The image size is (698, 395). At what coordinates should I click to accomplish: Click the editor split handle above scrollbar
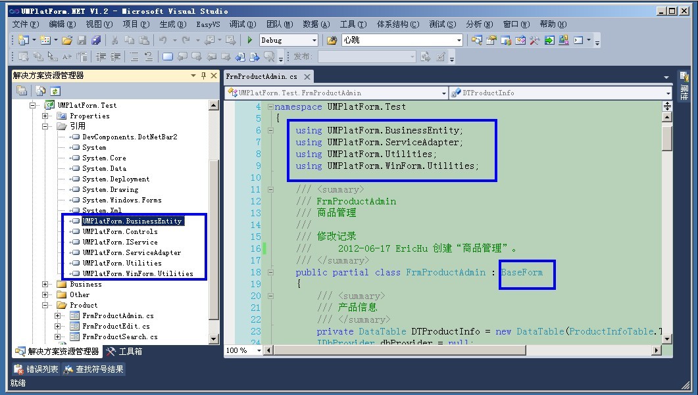click(667, 106)
